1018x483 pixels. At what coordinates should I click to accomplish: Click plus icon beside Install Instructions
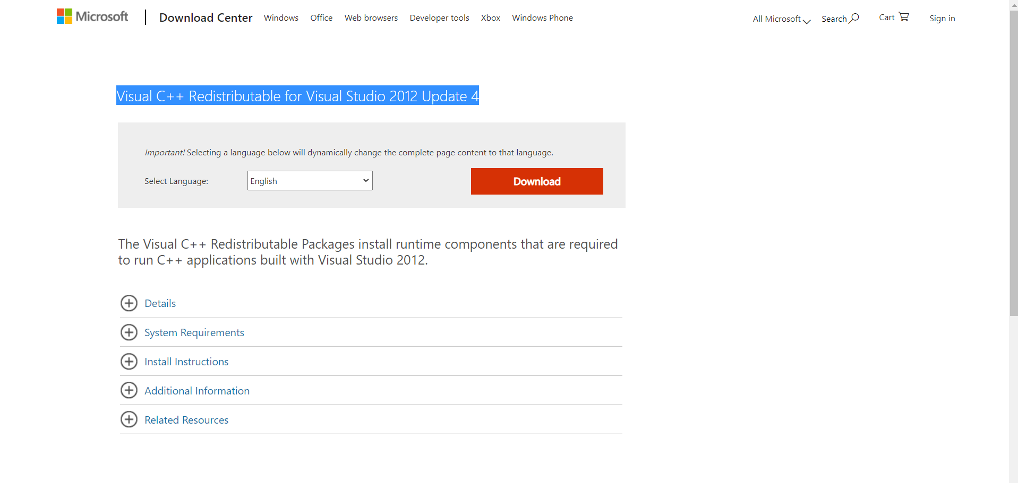pos(129,362)
